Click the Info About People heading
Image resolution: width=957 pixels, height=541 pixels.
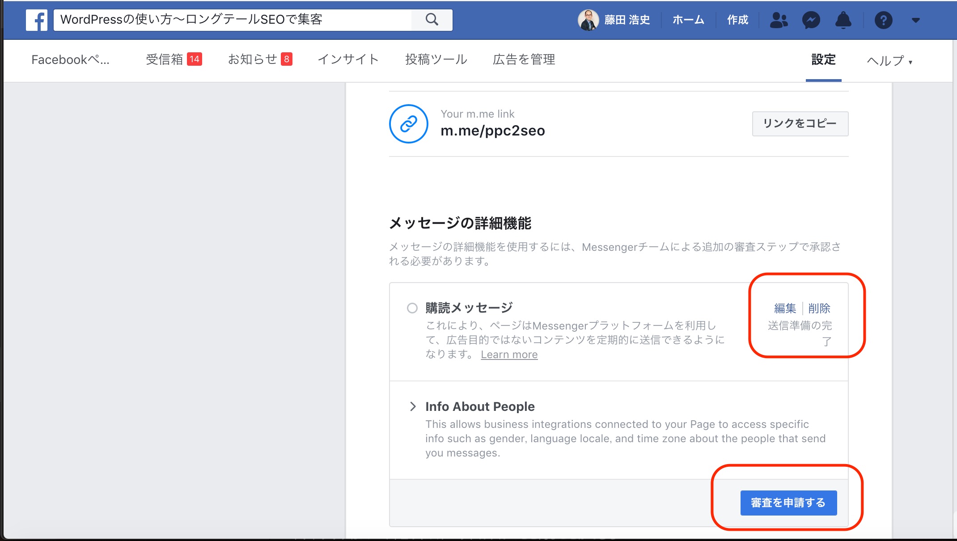(480, 406)
